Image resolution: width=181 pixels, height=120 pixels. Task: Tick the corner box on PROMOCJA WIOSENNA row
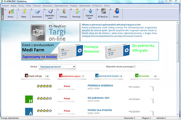[152, 89]
